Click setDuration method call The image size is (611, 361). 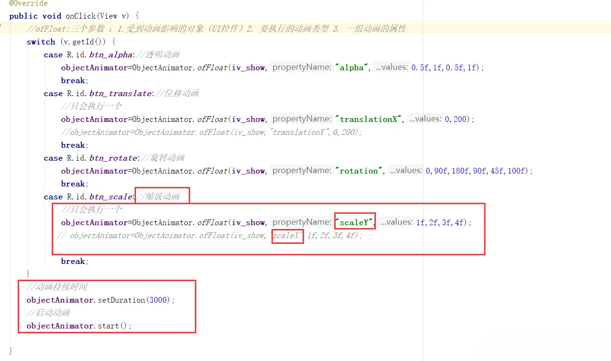122,300
